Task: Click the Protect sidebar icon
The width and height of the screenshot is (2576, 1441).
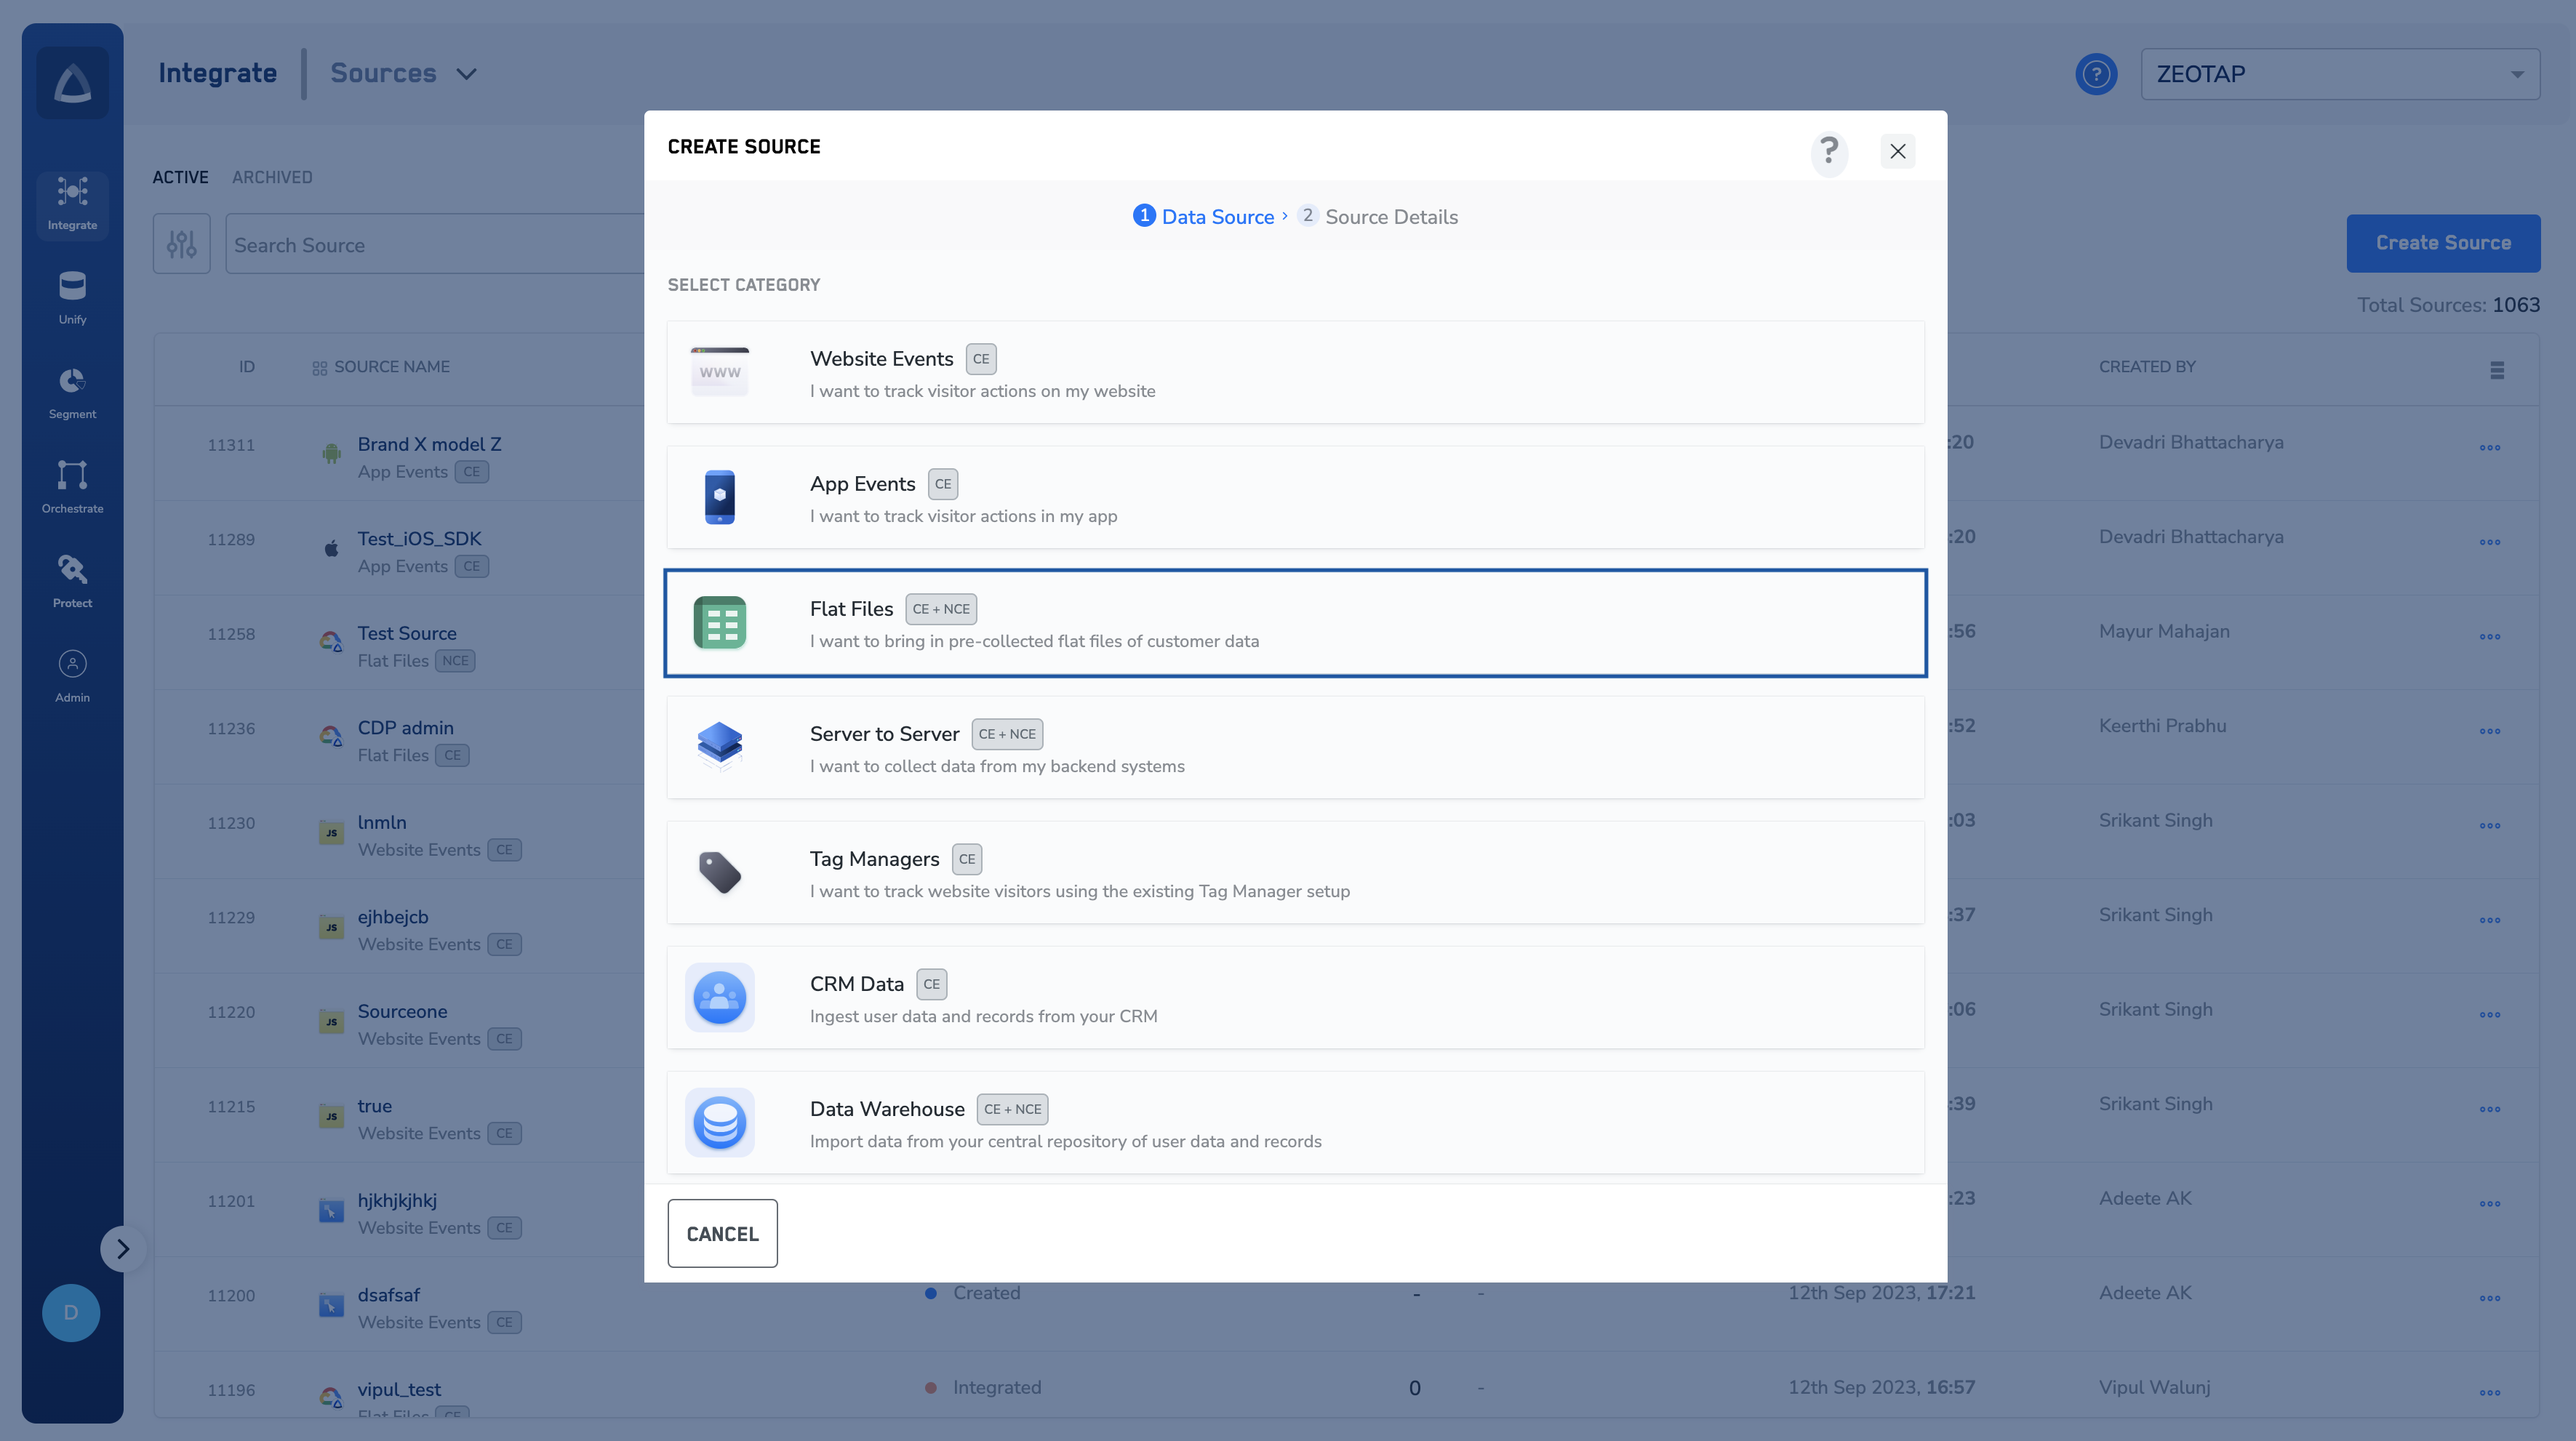Action: coord(72,580)
